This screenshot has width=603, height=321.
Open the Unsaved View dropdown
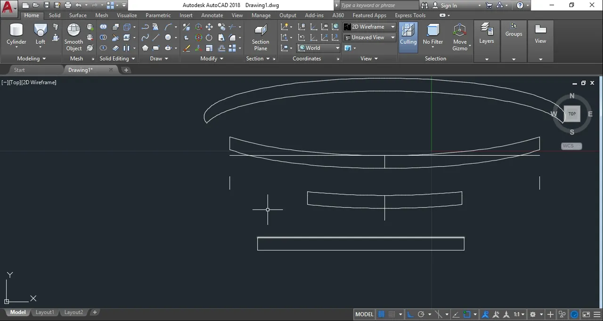[369, 38]
